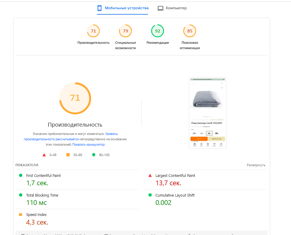This screenshot has height=235, width=291.
Task: Click the green status dot beside First Contentful Paint
Action: click(21, 175)
